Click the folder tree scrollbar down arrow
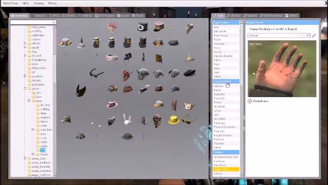328x185 pixels. pos(55,175)
